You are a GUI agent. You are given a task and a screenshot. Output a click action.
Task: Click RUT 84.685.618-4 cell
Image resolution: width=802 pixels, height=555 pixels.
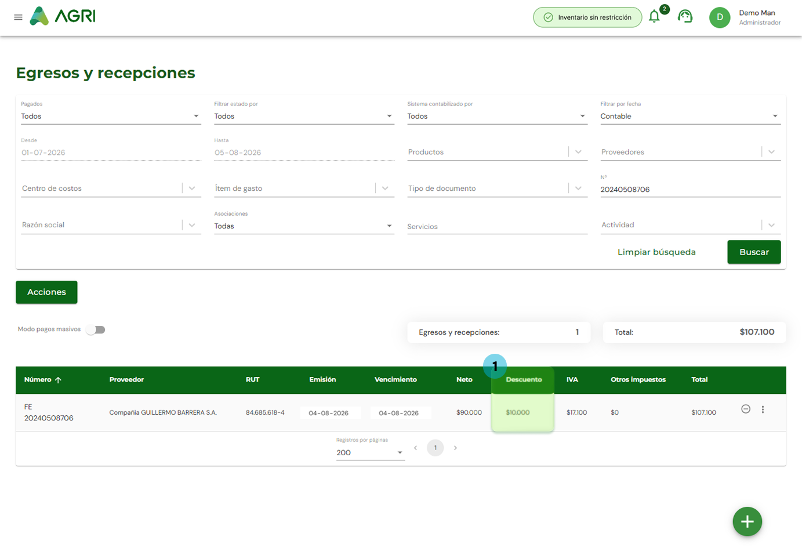pyautogui.click(x=265, y=413)
